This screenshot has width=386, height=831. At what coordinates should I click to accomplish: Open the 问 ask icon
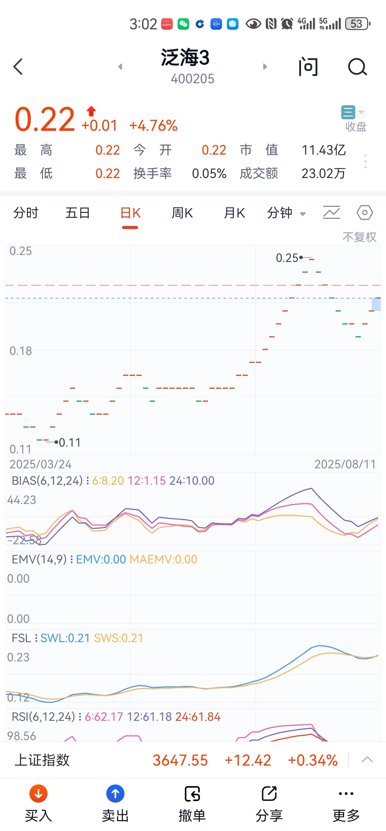click(308, 67)
